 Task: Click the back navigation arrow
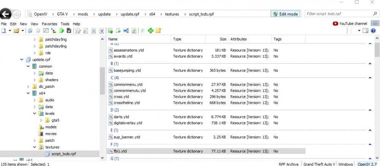(5, 14)
